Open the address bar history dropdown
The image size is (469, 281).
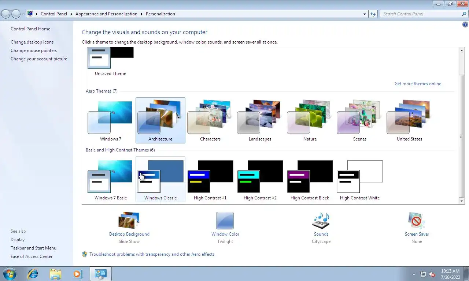click(x=365, y=14)
